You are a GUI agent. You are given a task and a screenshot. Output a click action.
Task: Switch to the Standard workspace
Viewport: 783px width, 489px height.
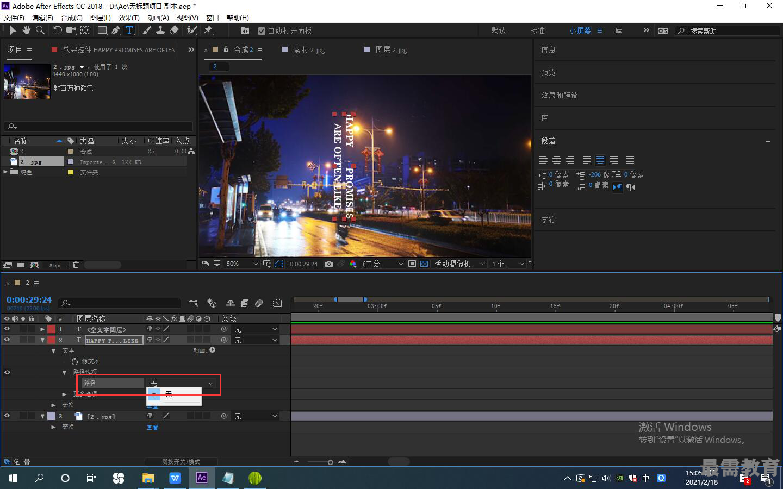tap(537, 30)
